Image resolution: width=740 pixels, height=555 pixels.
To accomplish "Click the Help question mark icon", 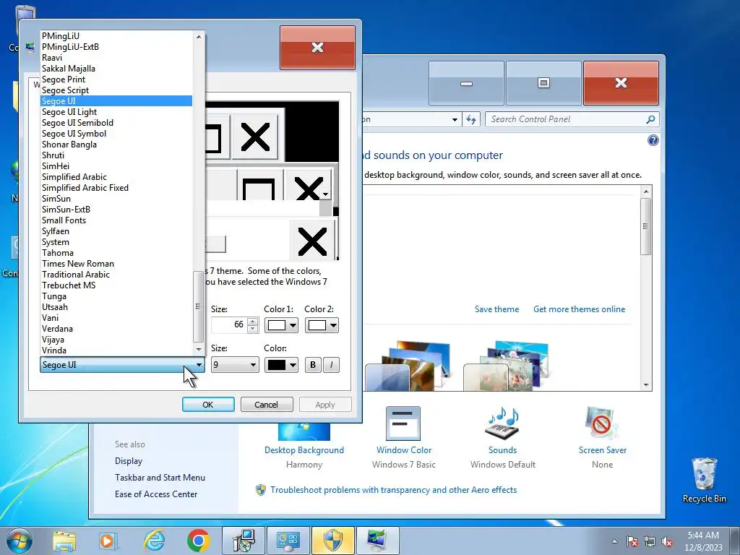I will click(x=653, y=140).
